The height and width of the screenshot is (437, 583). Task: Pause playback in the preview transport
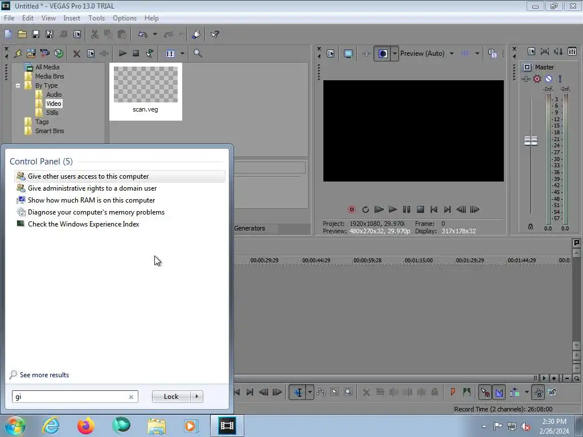[407, 209]
